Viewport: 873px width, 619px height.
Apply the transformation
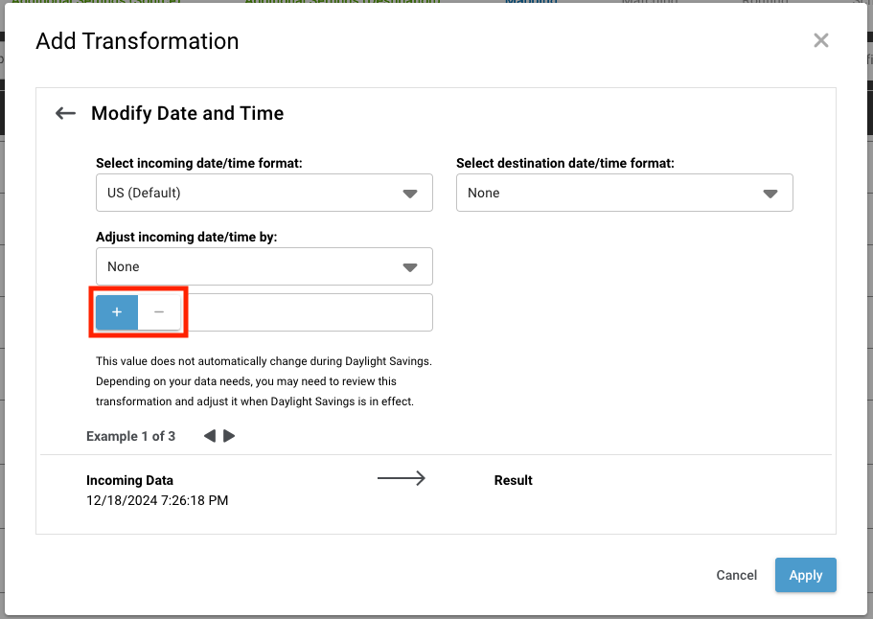pyautogui.click(x=805, y=575)
